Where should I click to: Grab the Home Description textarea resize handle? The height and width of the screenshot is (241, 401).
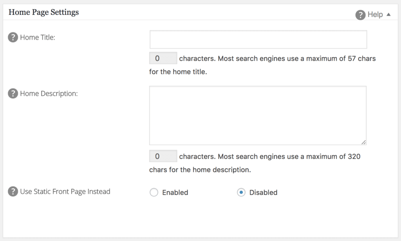pyautogui.click(x=364, y=142)
